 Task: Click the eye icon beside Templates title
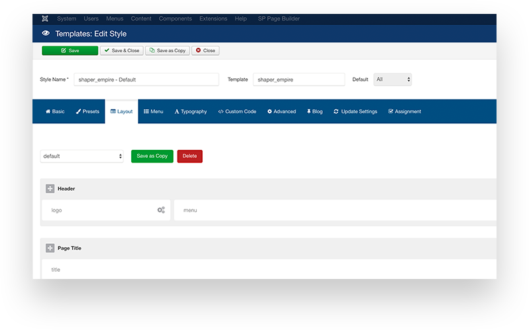tap(46, 34)
